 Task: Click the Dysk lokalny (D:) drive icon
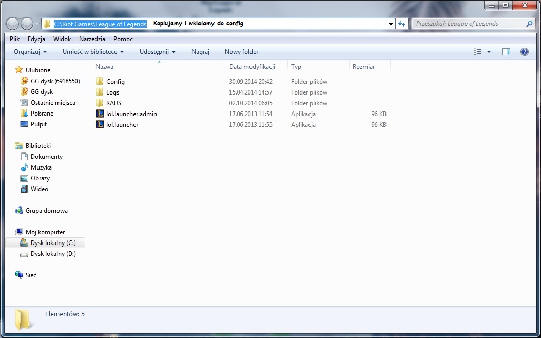(x=24, y=254)
